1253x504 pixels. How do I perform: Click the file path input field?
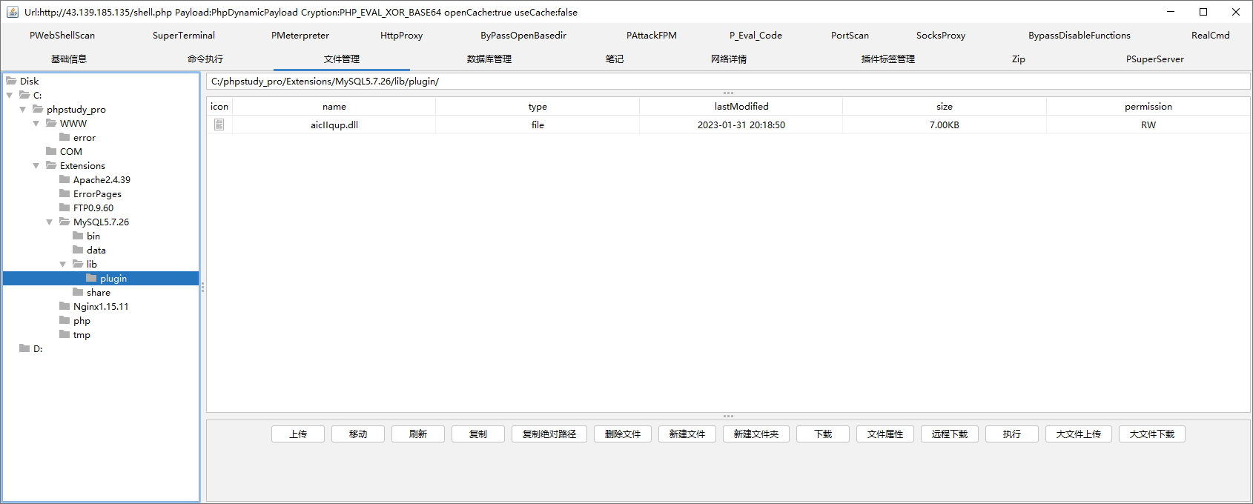[x=727, y=82]
